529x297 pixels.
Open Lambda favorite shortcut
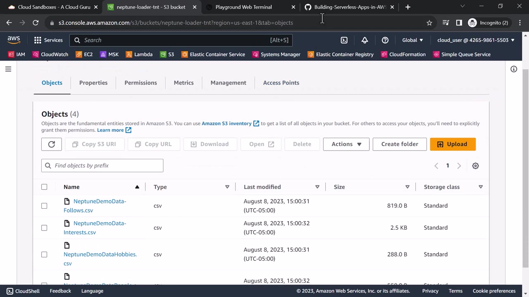pyautogui.click(x=139, y=54)
